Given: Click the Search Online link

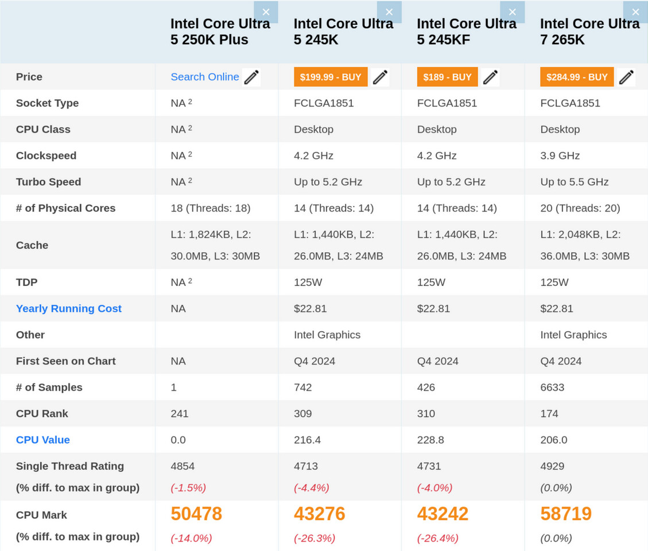Looking at the screenshot, I should 205,76.
